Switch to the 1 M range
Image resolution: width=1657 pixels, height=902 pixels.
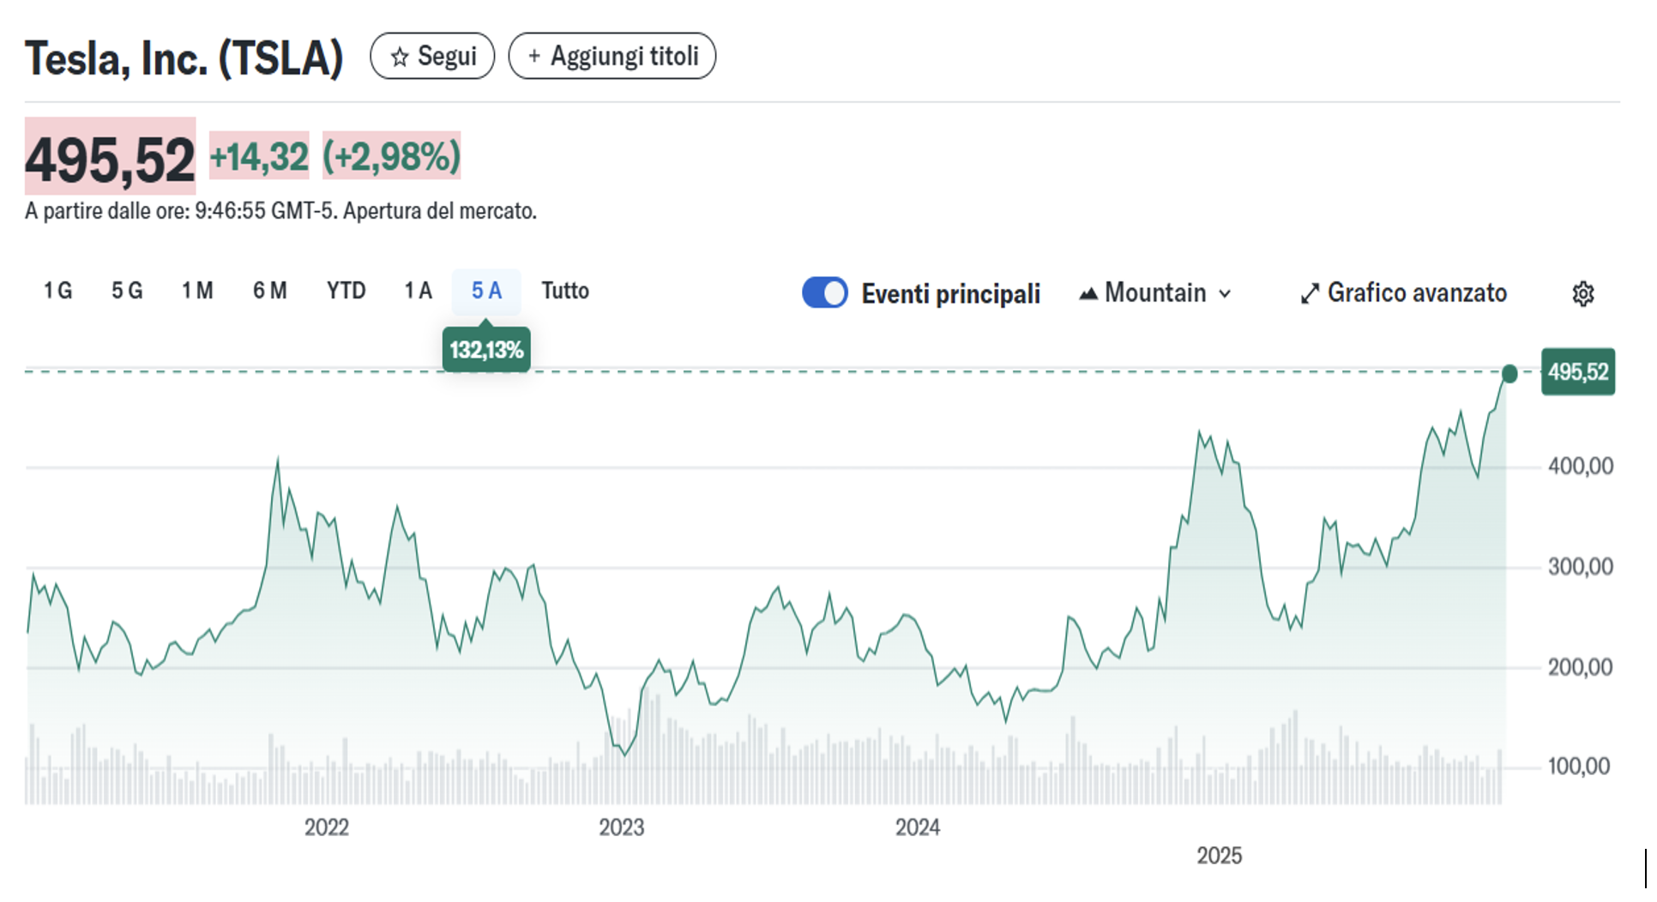197,292
